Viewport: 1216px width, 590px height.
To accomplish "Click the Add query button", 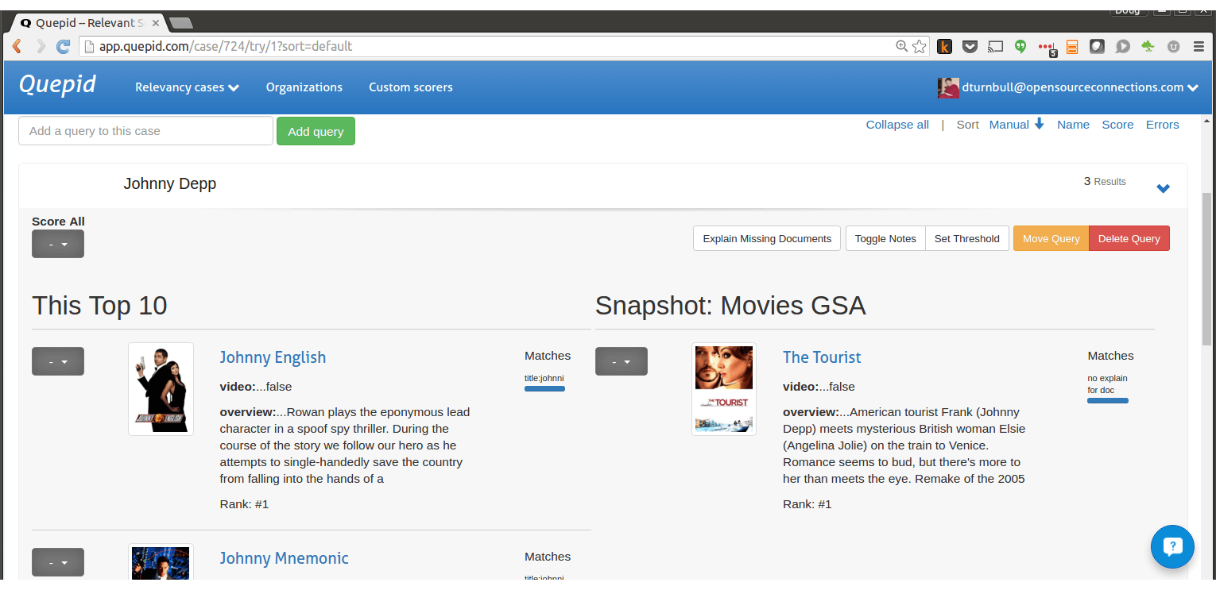I will pyautogui.click(x=316, y=131).
